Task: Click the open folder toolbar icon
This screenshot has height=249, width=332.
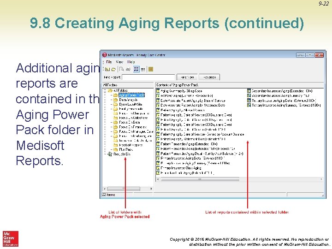Action: click(x=113, y=69)
